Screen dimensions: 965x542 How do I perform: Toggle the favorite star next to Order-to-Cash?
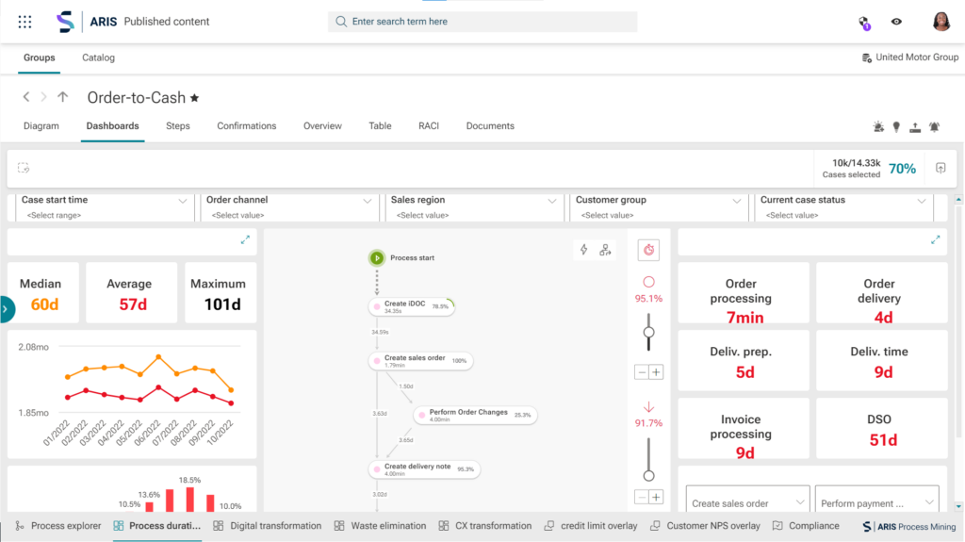point(194,97)
